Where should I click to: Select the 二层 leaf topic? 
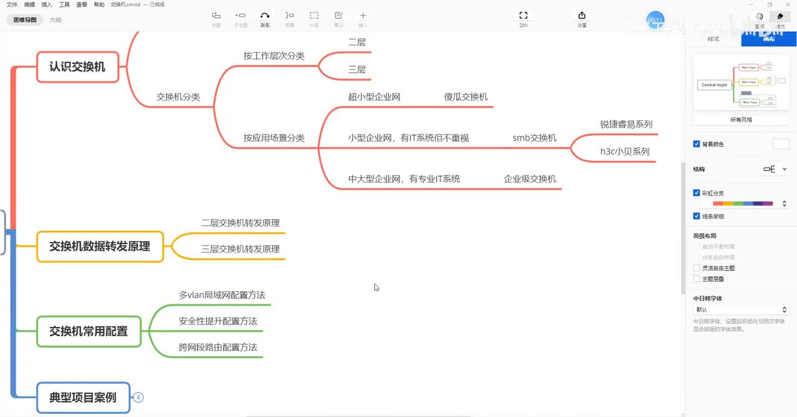point(357,42)
